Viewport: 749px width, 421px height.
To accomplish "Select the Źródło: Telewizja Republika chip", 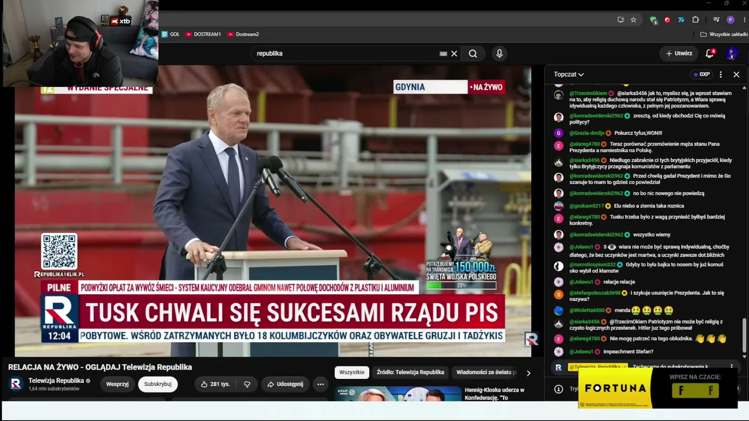I will point(410,372).
